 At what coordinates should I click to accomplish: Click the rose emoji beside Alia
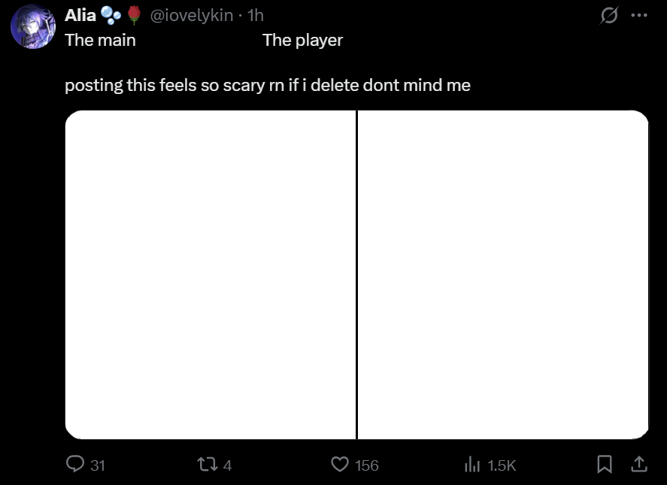coord(135,15)
